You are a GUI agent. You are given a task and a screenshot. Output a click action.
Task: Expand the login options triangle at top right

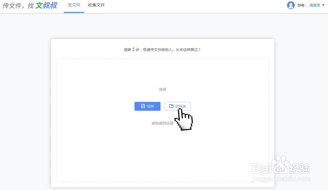pyautogui.click(x=323, y=5)
